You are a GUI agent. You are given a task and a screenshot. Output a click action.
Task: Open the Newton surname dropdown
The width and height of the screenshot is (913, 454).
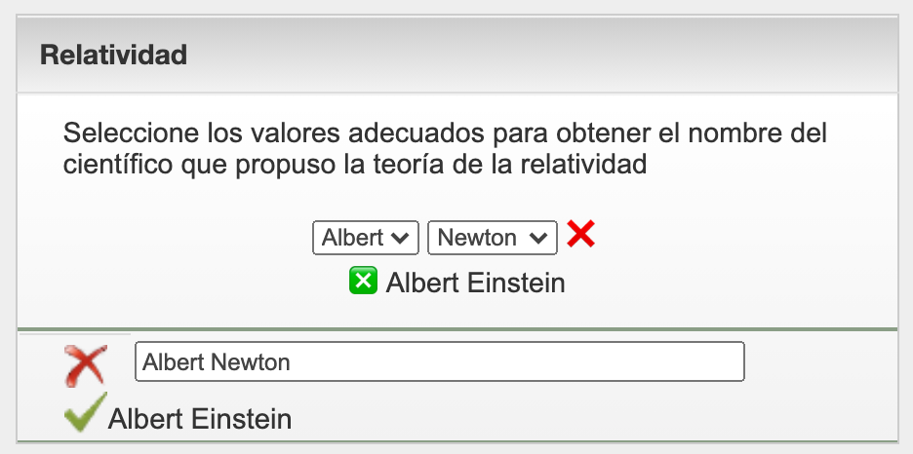(x=492, y=238)
